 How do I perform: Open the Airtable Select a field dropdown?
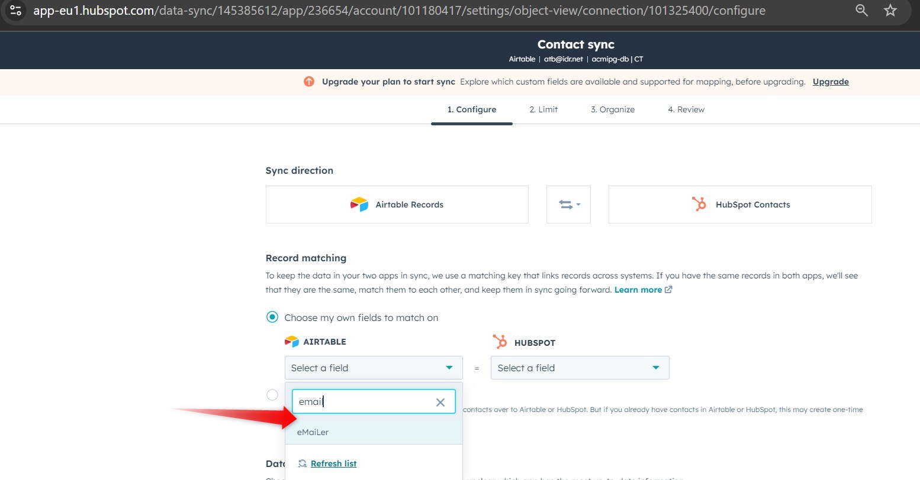coord(374,368)
